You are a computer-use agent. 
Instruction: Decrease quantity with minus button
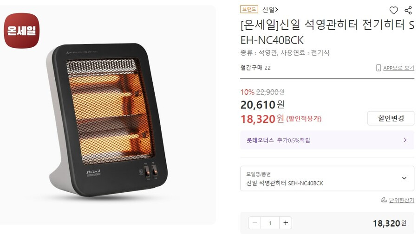click(x=255, y=223)
